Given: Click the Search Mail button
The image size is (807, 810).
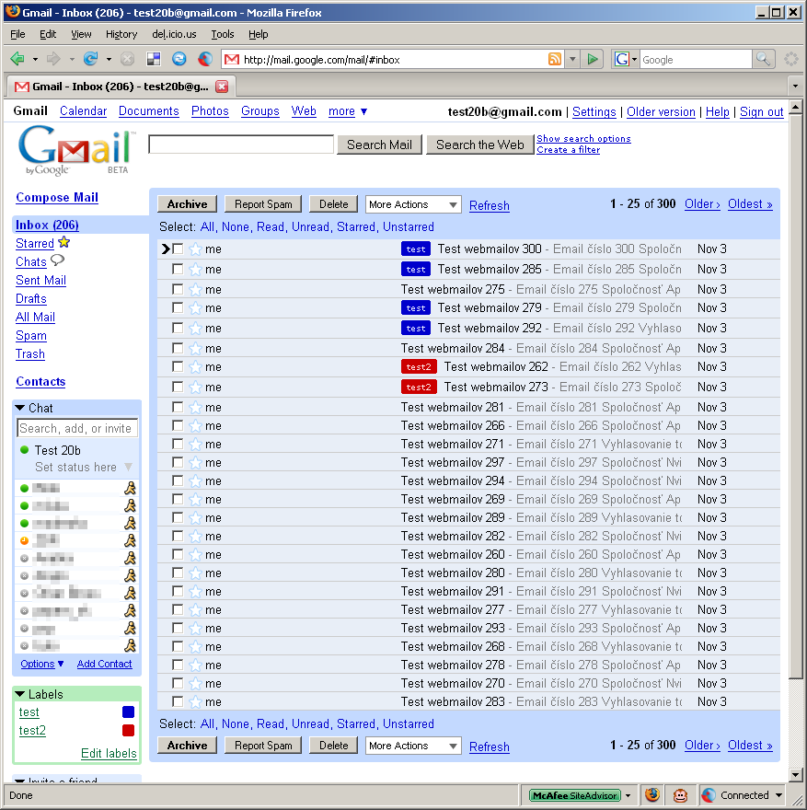Looking at the screenshot, I should click(379, 145).
